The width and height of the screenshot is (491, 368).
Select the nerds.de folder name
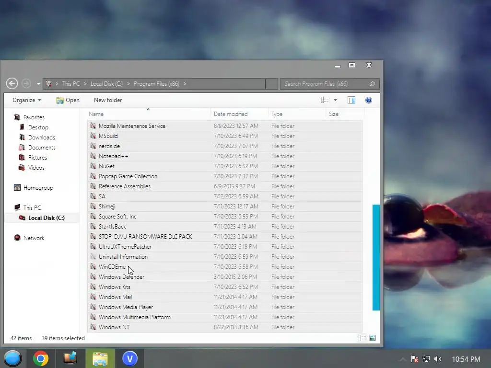pos(109,146)
